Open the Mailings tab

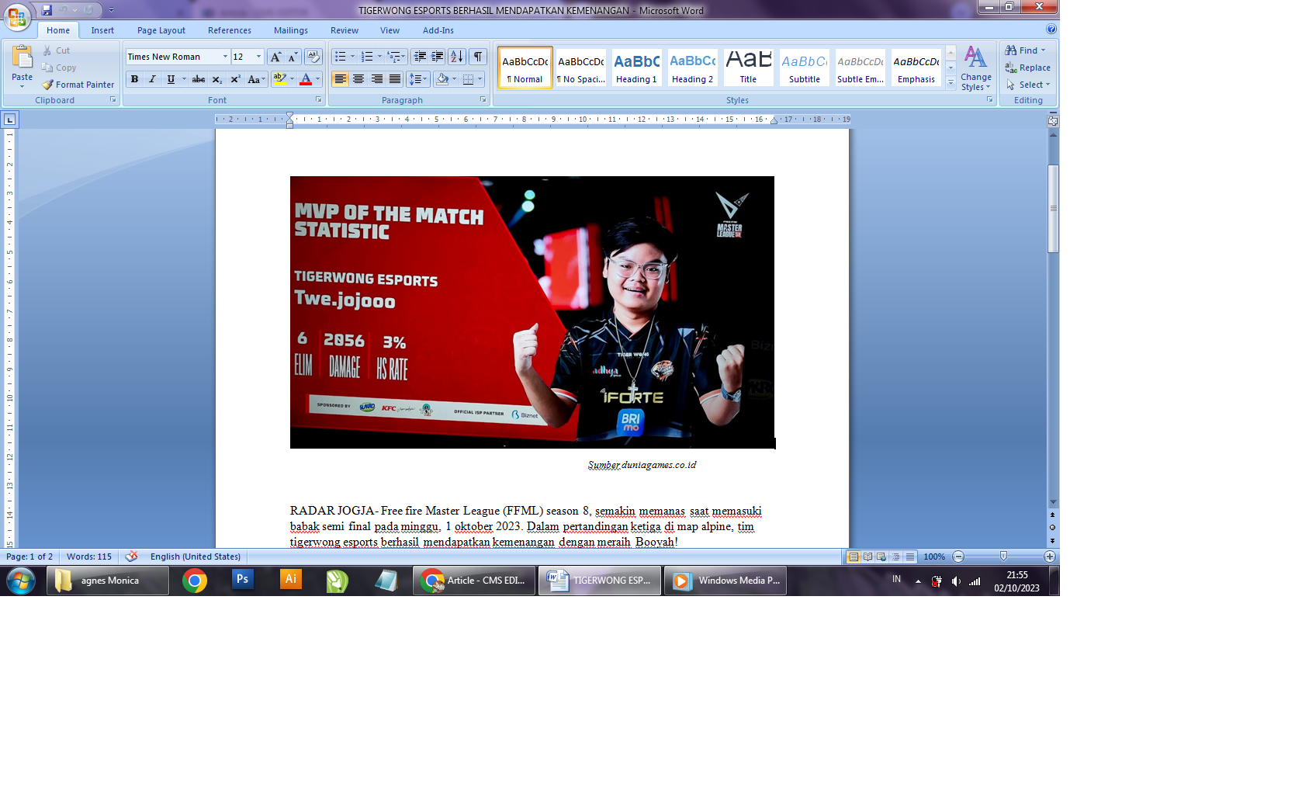(x=291, y=30)
